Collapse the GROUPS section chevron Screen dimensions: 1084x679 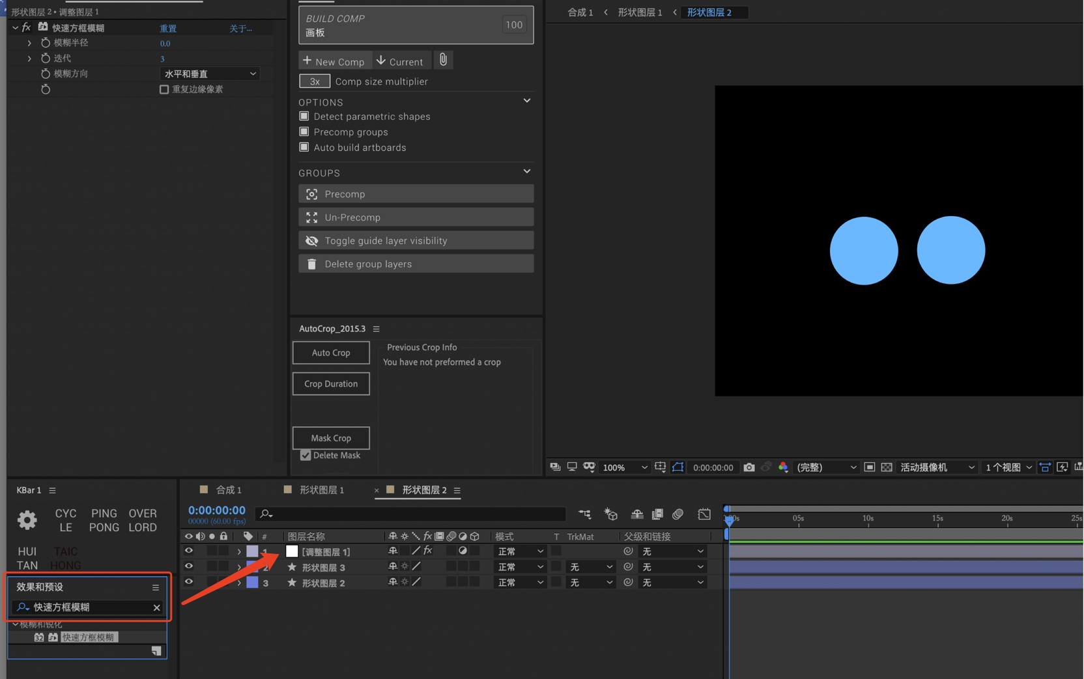pyautogui.click(x=527, y=172)
